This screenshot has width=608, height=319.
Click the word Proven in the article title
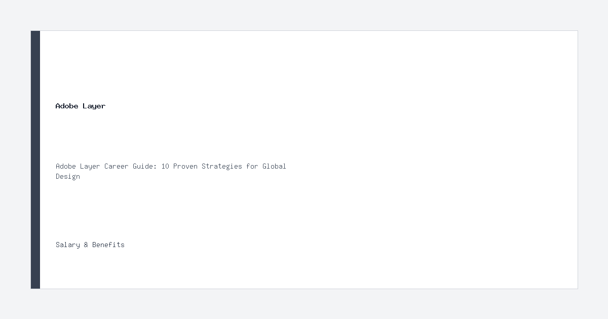(x=185, y=166)
